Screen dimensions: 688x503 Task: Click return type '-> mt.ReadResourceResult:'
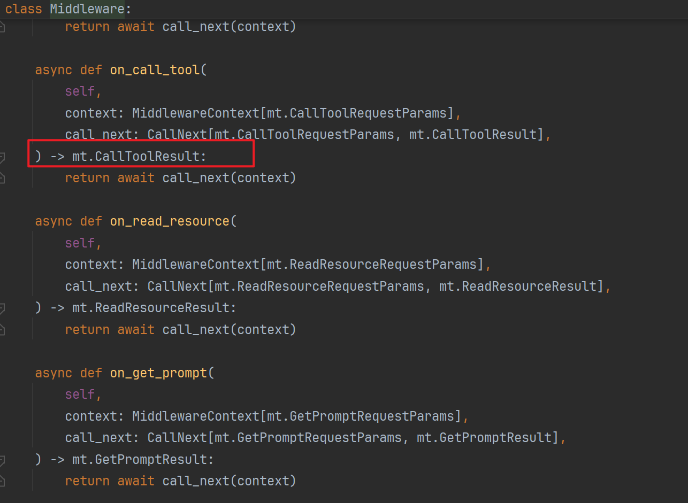tap(143, 308)
